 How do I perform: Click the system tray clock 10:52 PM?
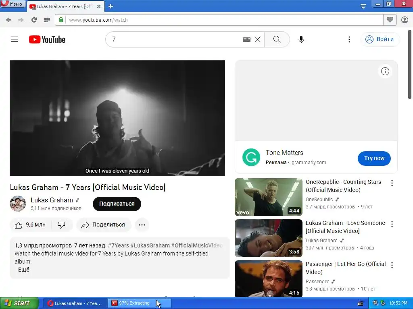(x=398, y=303)
